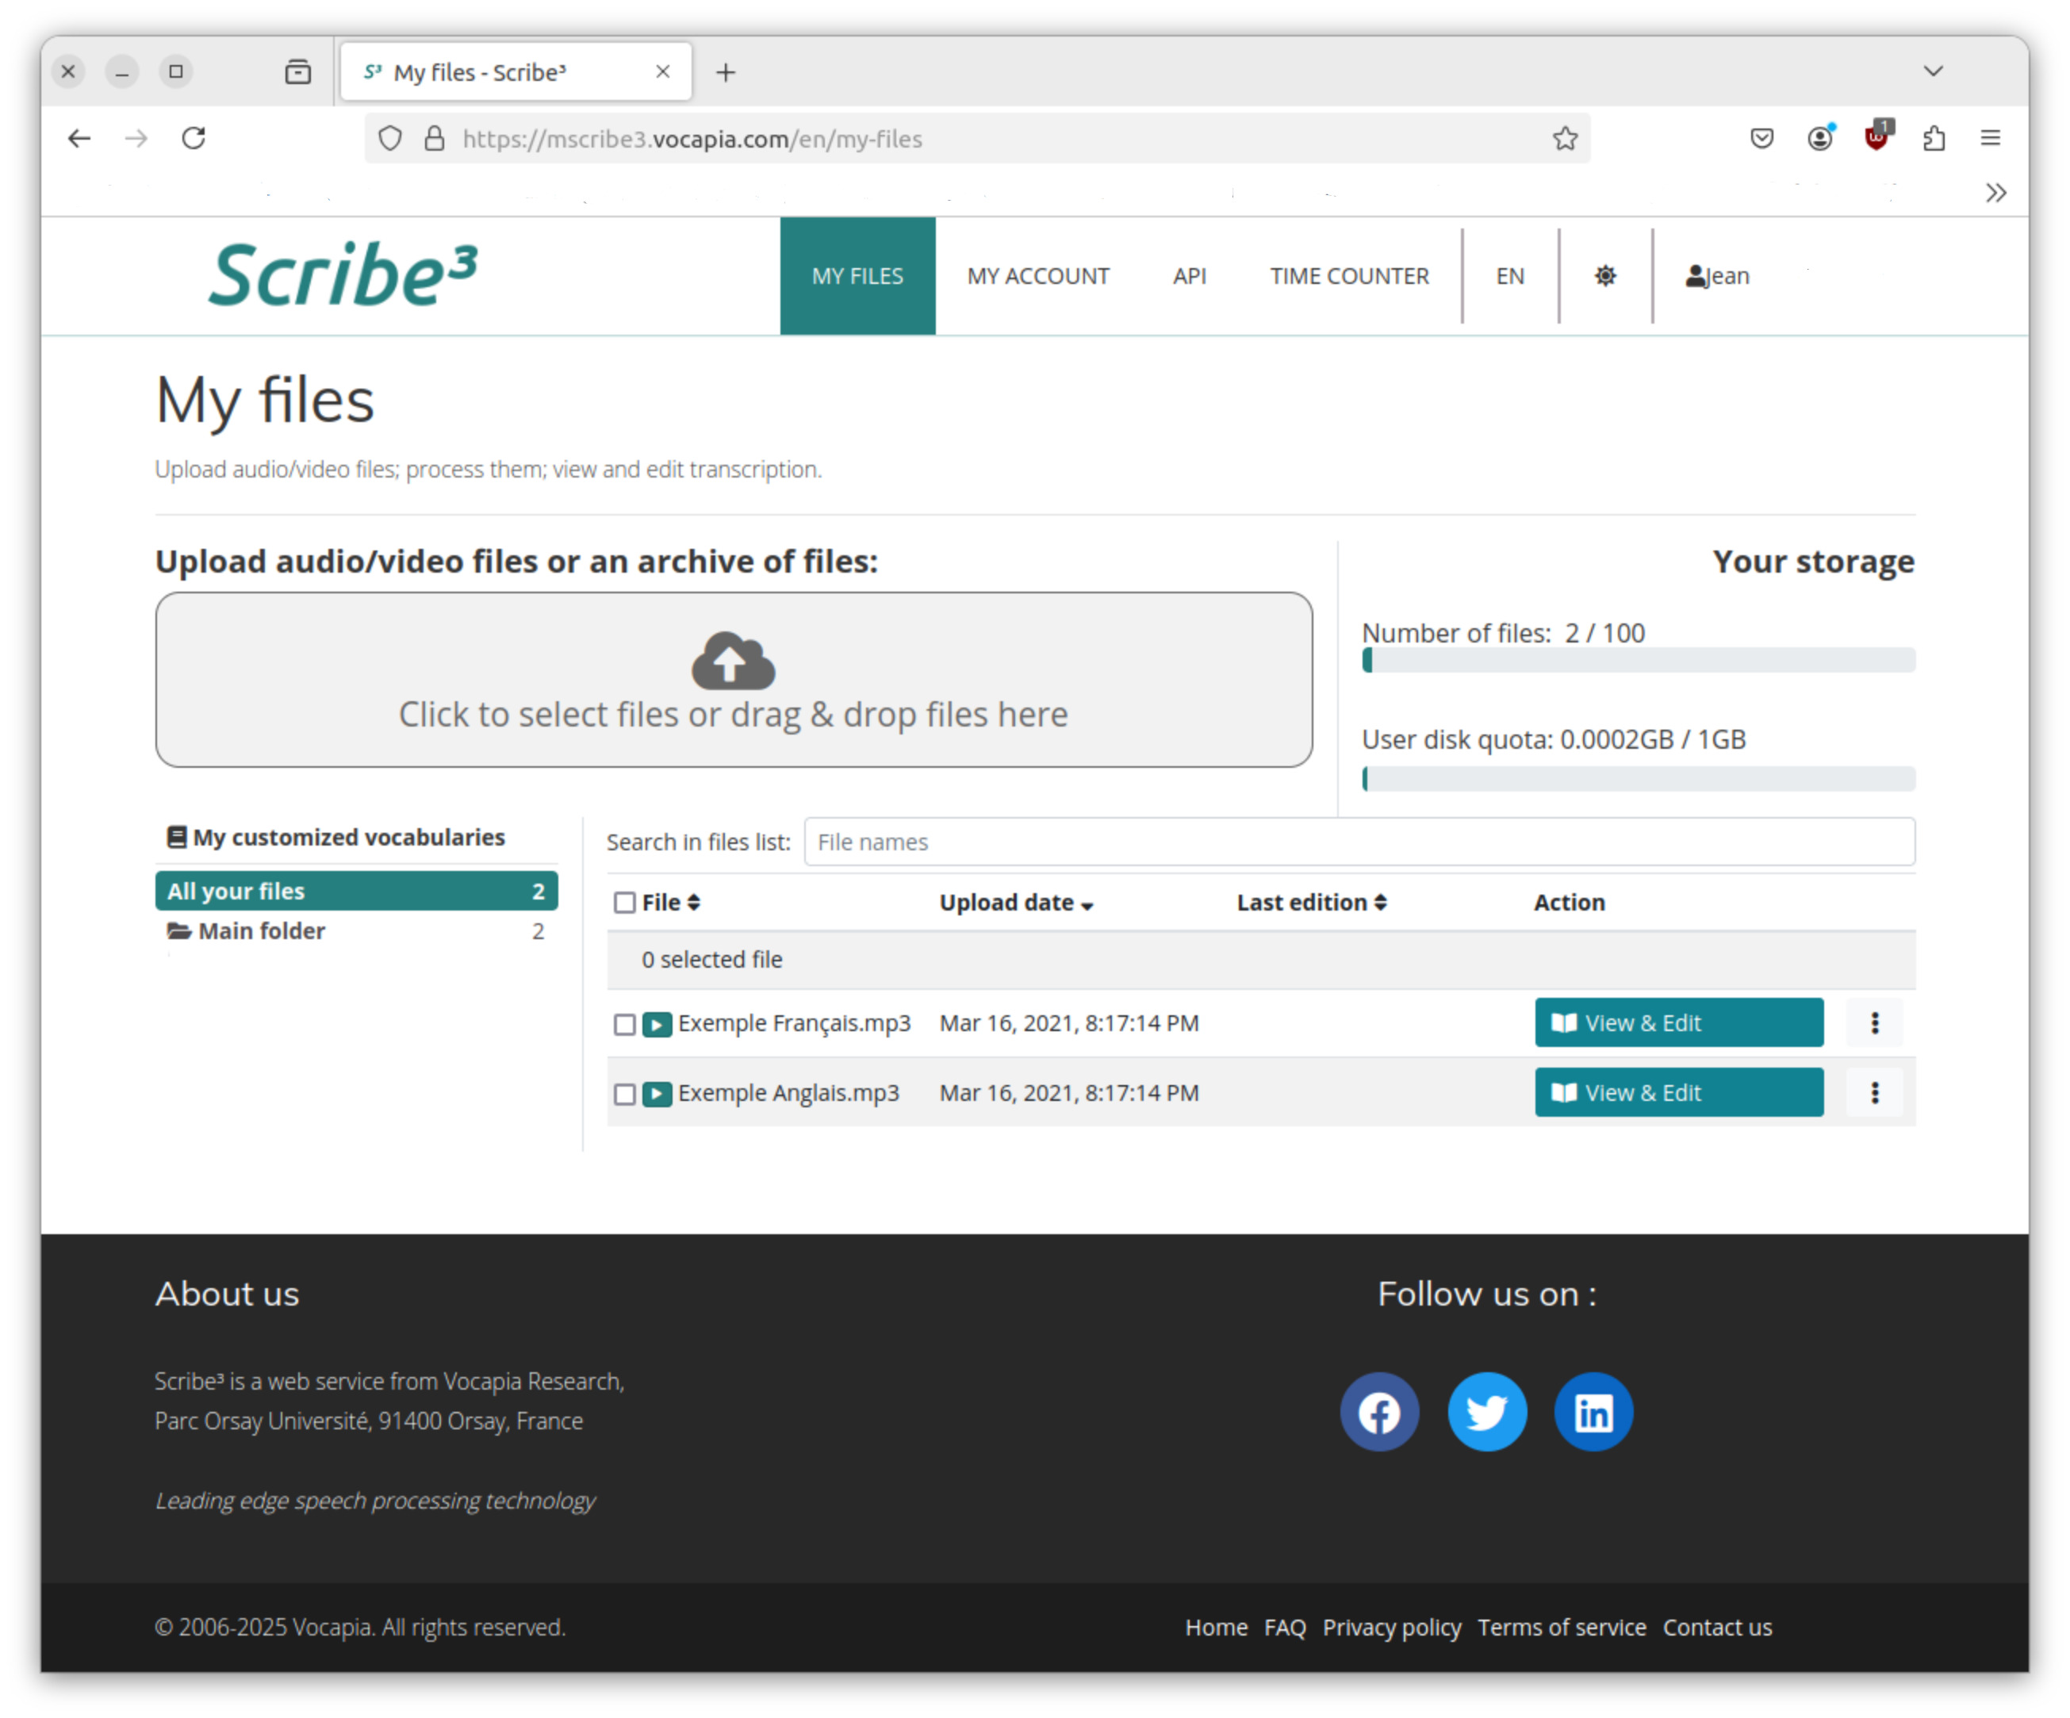View & Edit Exemple Français.mp3
The height and width of the screenshot is (1718, 2070).
pos(1679,1023)
